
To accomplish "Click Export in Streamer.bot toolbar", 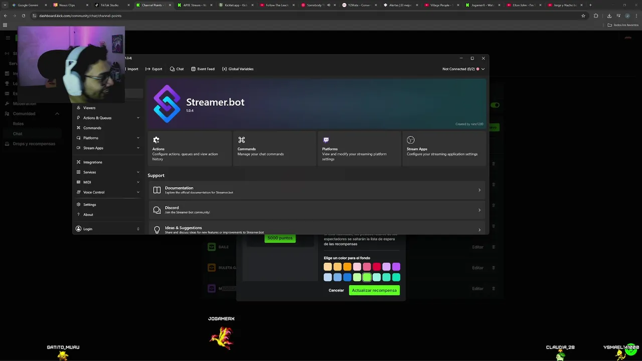I will pyautogui.click(x=153, y=69).
